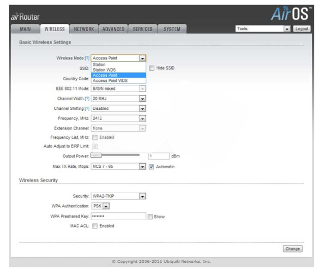Enable the Hide SSID checkbox

152,68
